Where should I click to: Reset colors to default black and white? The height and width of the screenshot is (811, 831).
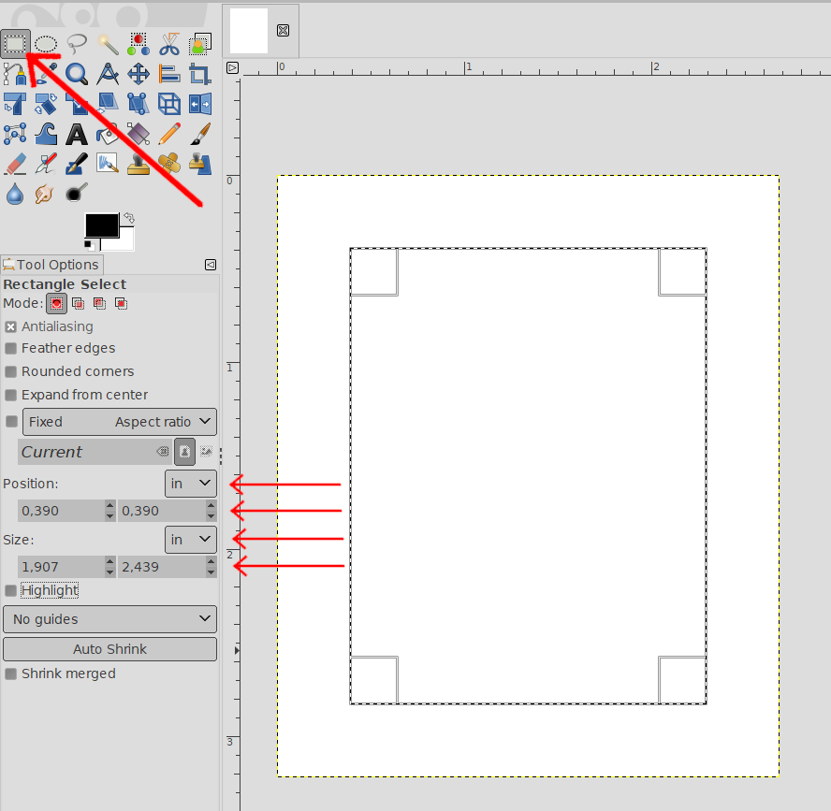[x=89, y=245]
